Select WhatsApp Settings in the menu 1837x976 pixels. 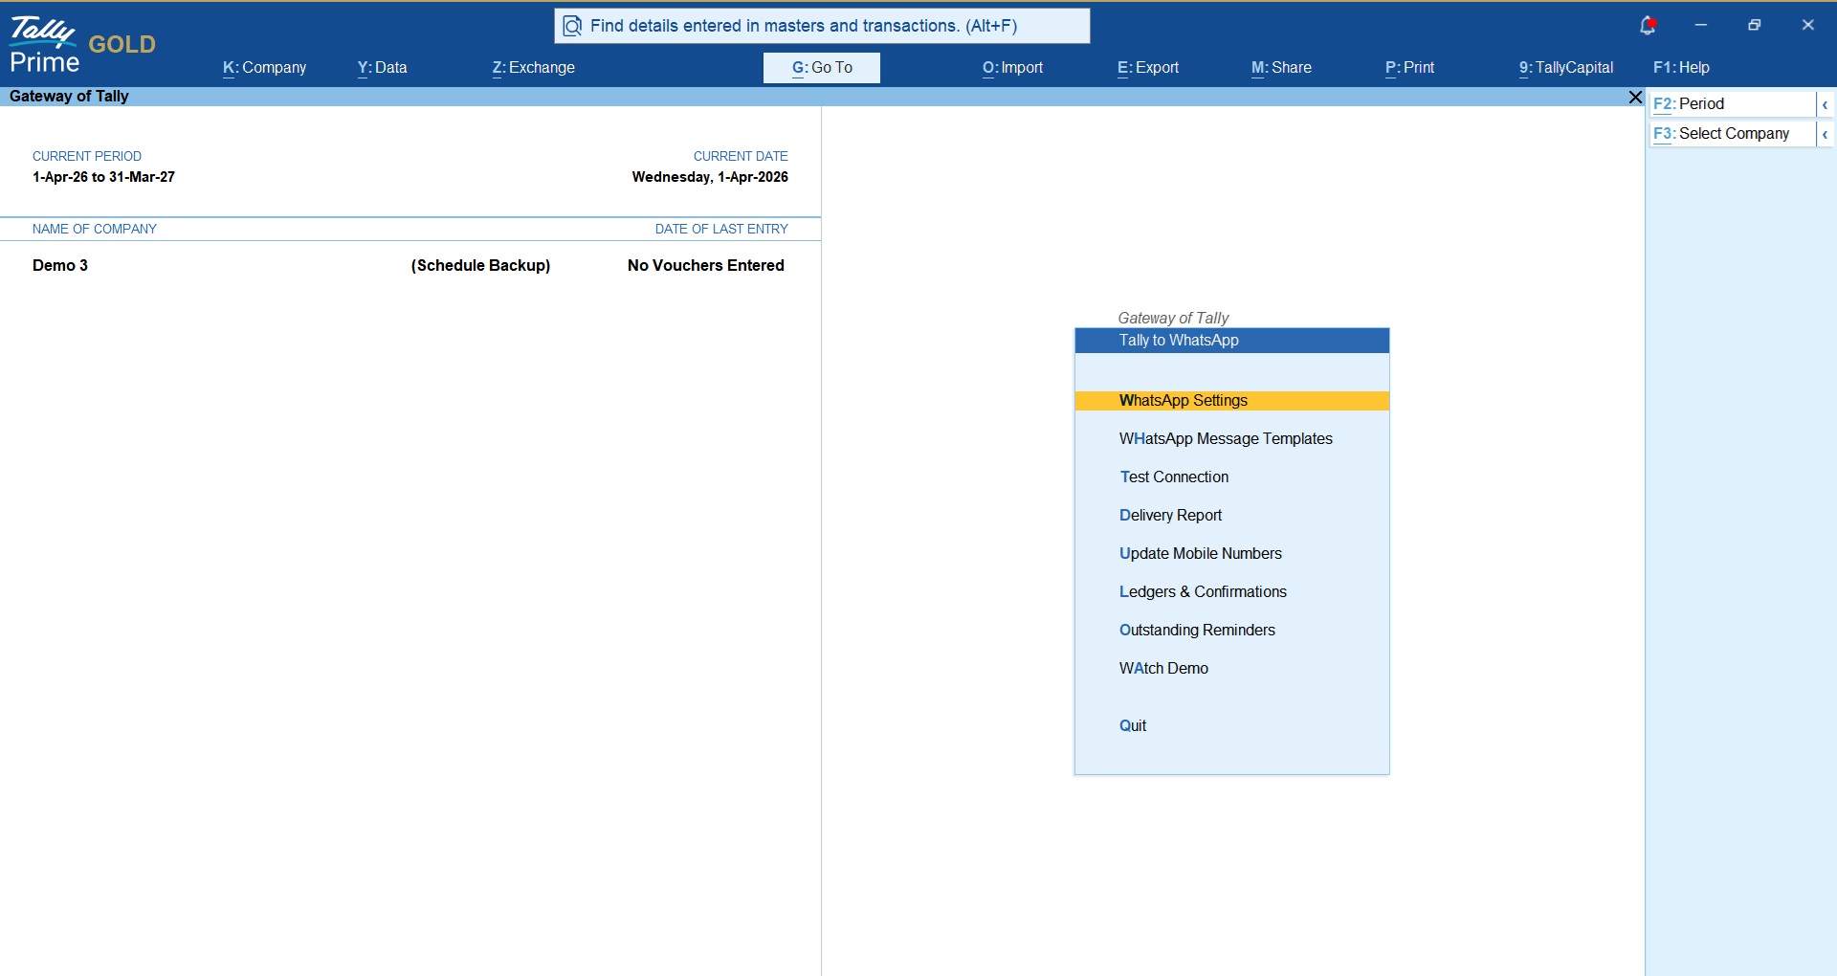pyautogui.click(x=1231, y=401)
